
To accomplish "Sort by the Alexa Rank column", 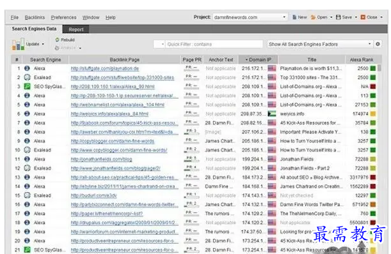I will 362,60.
